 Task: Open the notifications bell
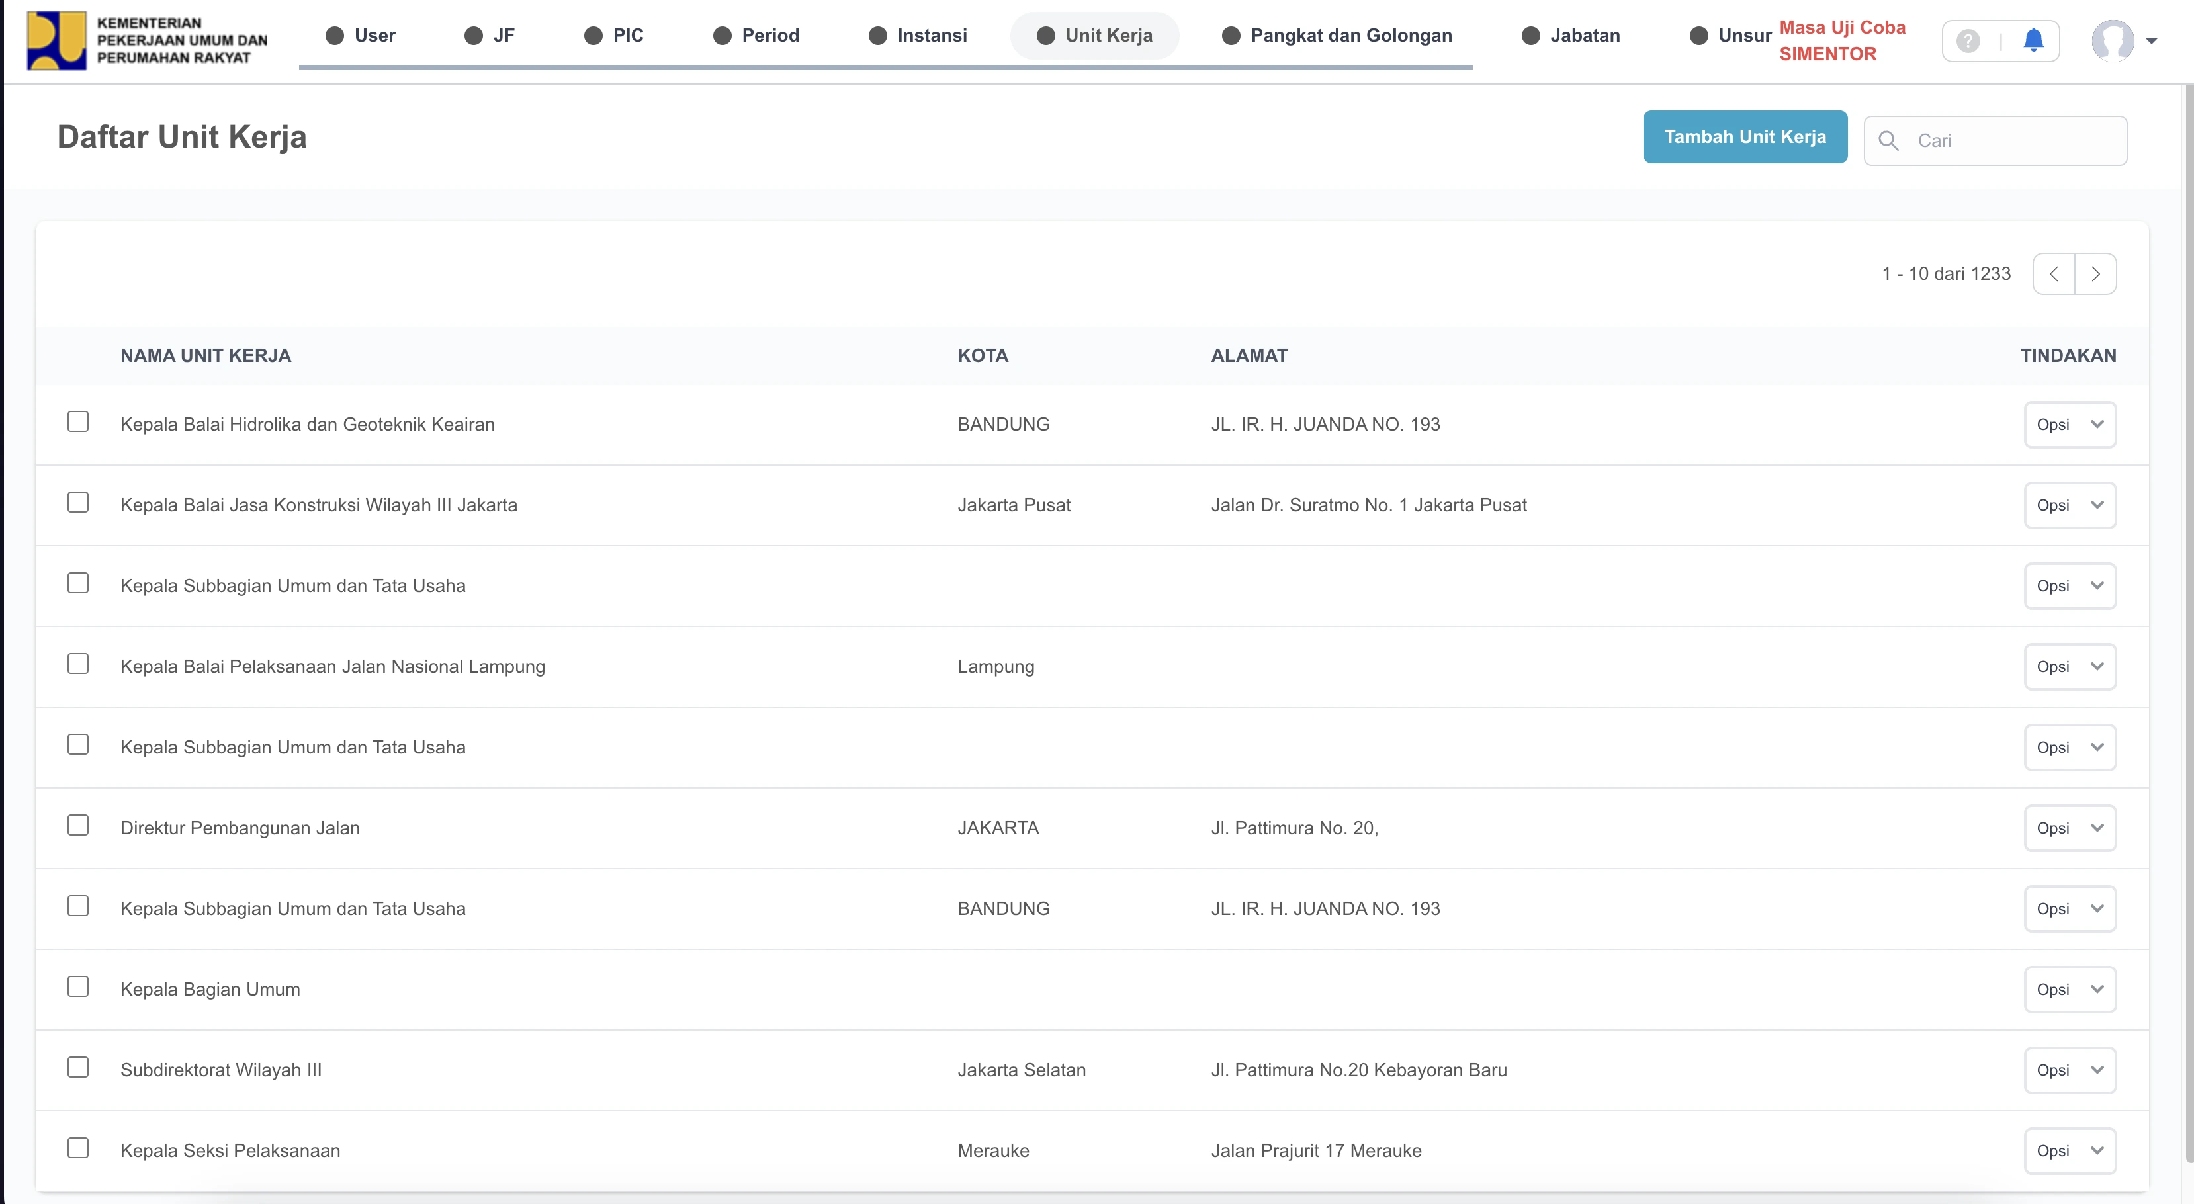pyautogui.click(x=2033, y=40)
